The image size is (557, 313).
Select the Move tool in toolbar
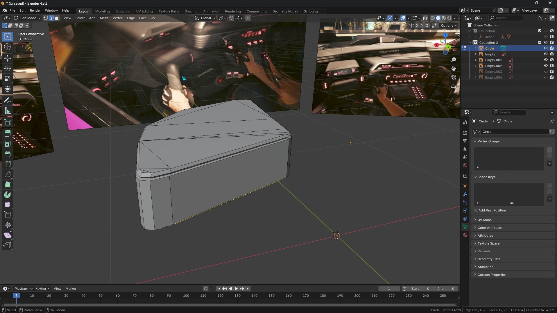tap(8, 58)
